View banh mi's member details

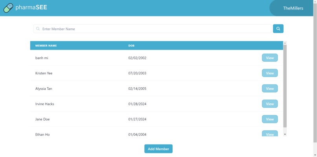[270, 58]
